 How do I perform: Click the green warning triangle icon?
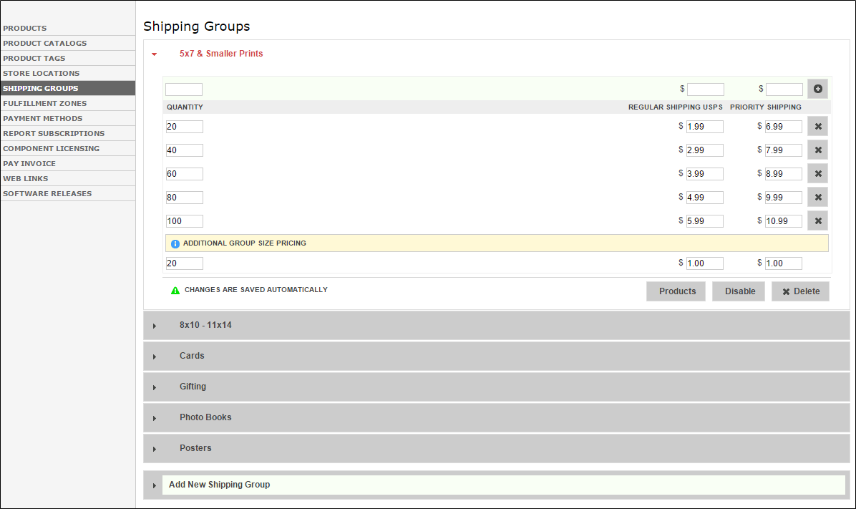(x=175, y=291)
